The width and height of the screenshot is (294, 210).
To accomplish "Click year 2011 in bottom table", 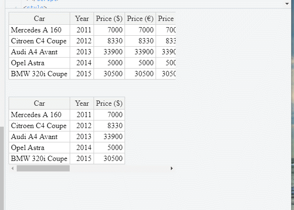I will click(82, 115).
